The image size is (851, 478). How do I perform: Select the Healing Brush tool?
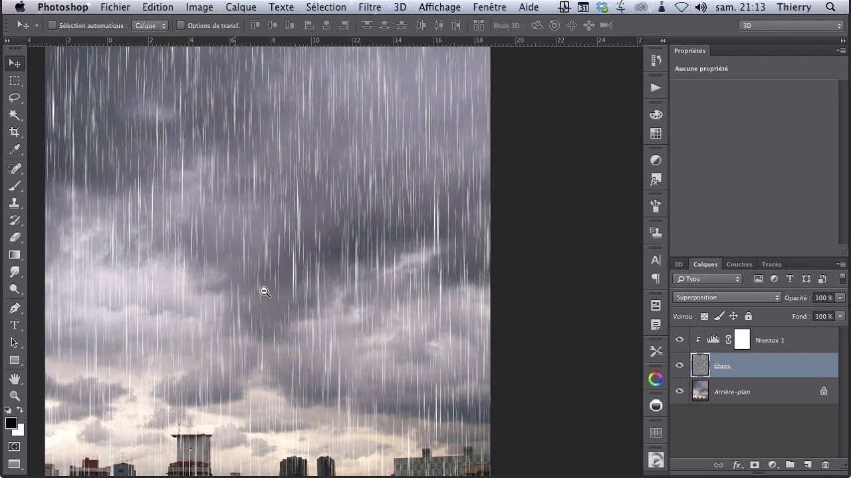[x=15, y=169]
